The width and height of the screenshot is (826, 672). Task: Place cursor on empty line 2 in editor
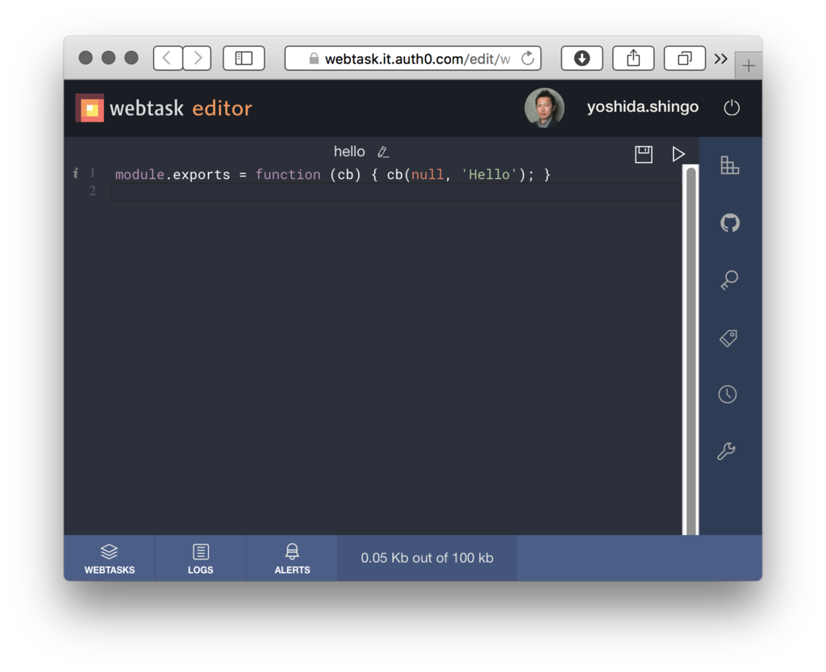tap(395, 191)
